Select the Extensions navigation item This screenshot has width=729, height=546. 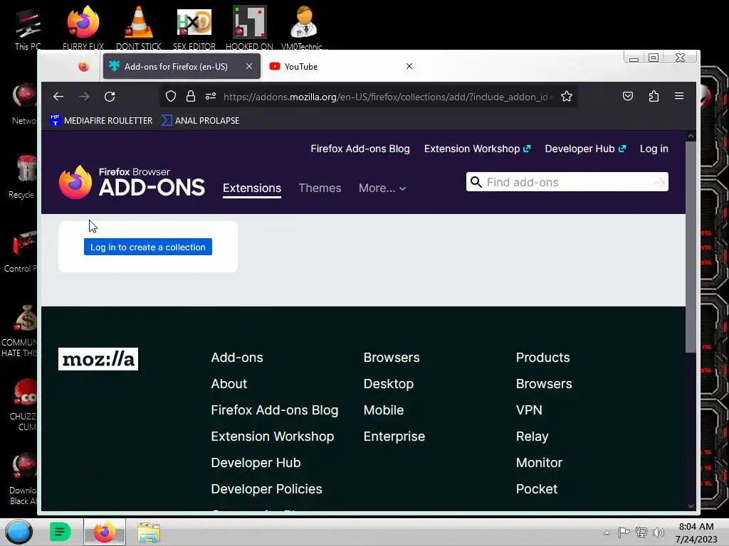coord(252,188)
